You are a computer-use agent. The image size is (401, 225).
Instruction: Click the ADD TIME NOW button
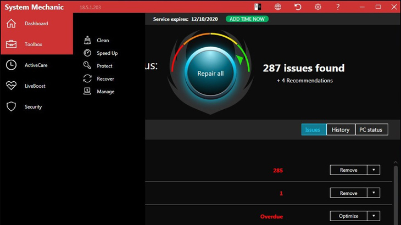tap(247, 19)
